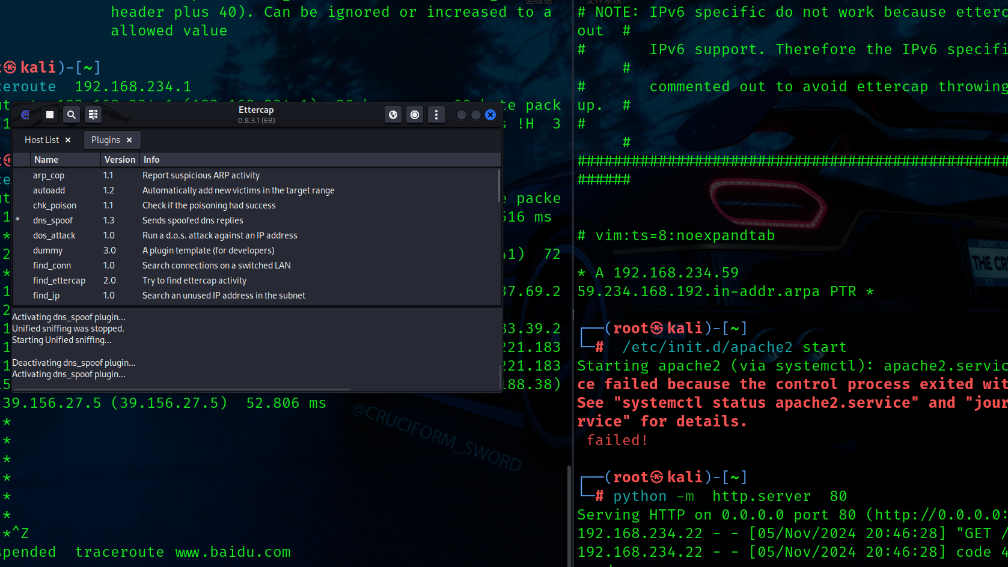
Task: Click the plugin list vertical scrollbar
Action: pos(499,186)
